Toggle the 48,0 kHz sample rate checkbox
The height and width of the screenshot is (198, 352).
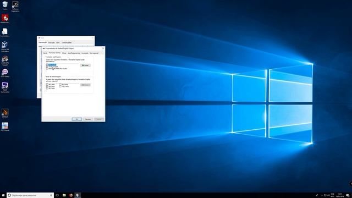pos(47,86)
